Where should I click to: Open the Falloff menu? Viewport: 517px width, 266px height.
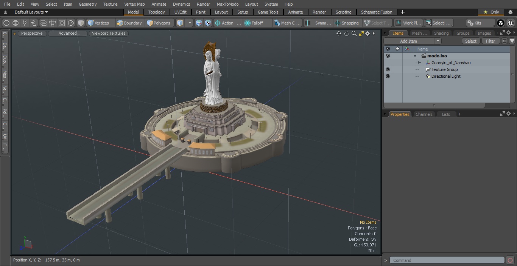coord(258,23)
